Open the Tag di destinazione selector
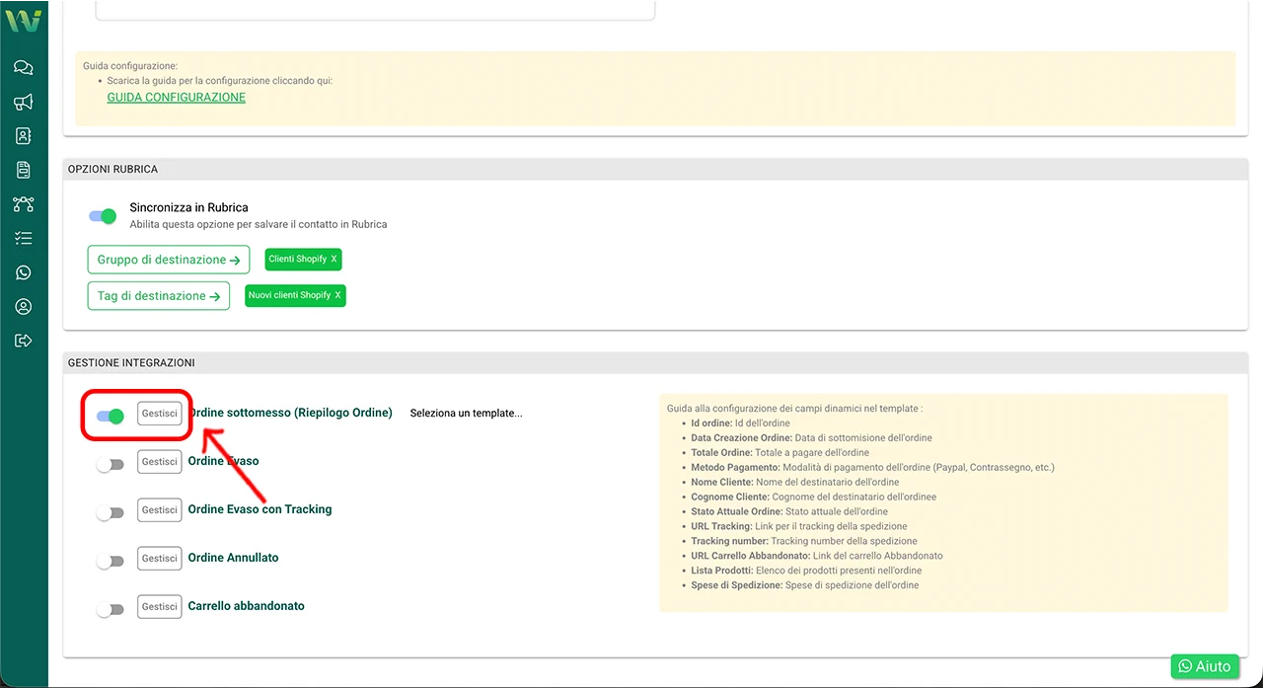This screenshot has width=1263, height=689. (x=158, y=296)
